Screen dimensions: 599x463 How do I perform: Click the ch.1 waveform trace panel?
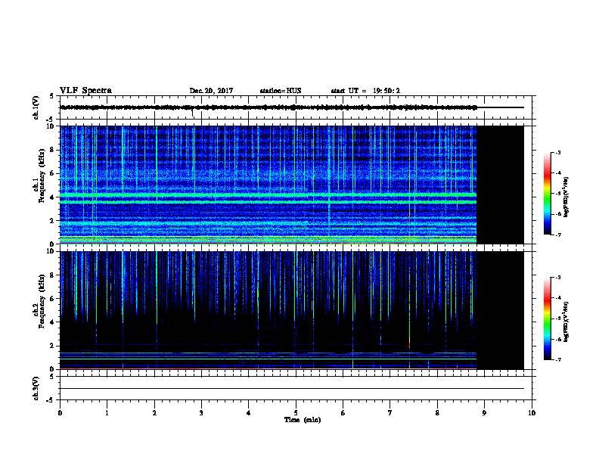[296, 107]
